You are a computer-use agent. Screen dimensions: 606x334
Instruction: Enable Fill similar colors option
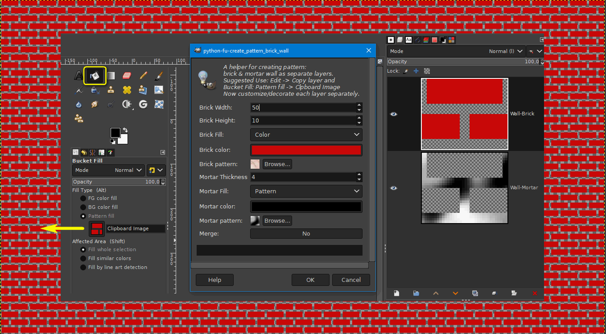pos(83,258)
